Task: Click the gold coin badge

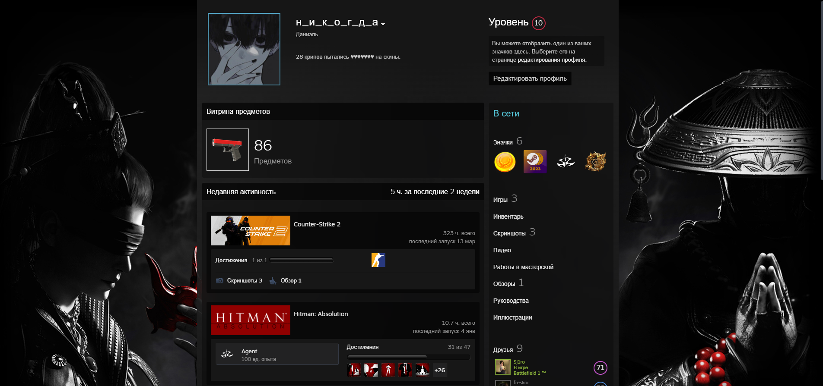Action: 505,162
